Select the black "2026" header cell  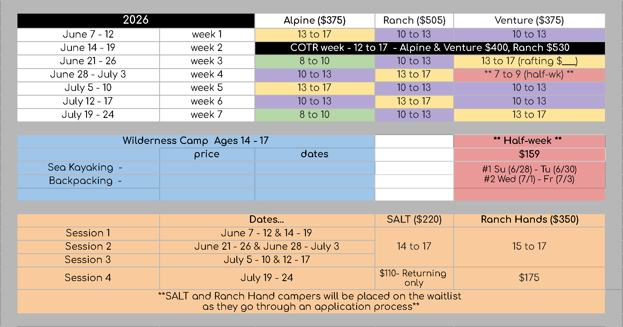point(136,20)
